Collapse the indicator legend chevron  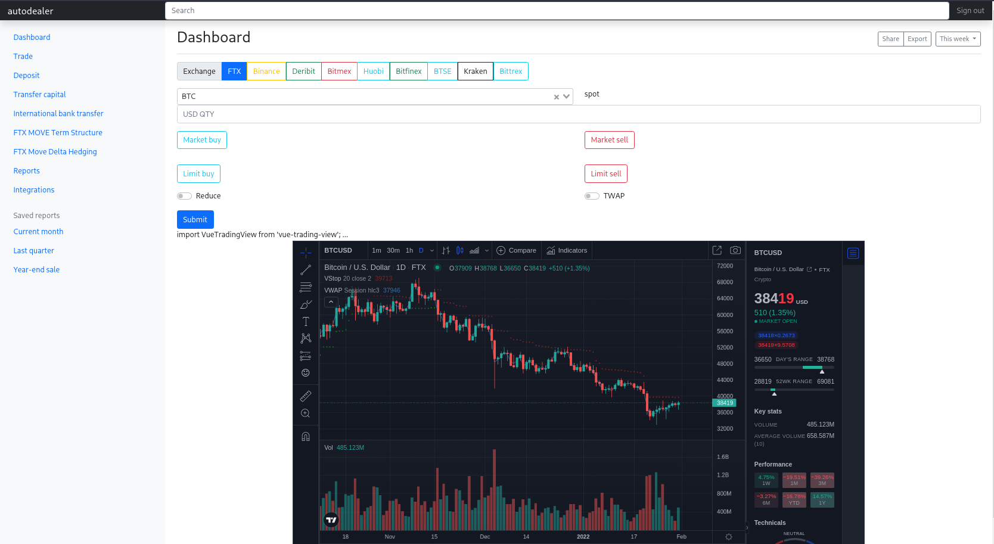[x=331, y=302]
